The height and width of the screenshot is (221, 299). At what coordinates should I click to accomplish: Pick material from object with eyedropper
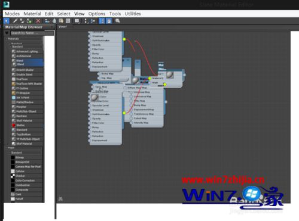pos(15,21)
